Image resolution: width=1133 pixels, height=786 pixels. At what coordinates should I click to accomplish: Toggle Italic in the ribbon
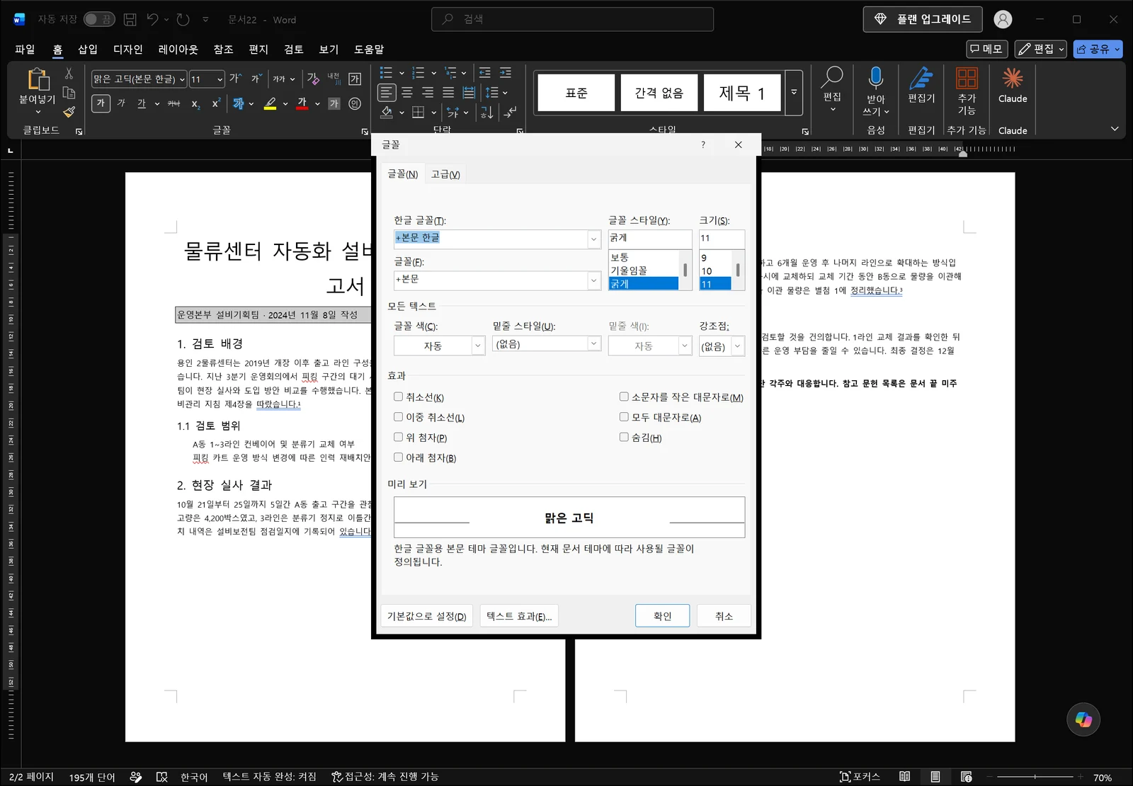121,103
